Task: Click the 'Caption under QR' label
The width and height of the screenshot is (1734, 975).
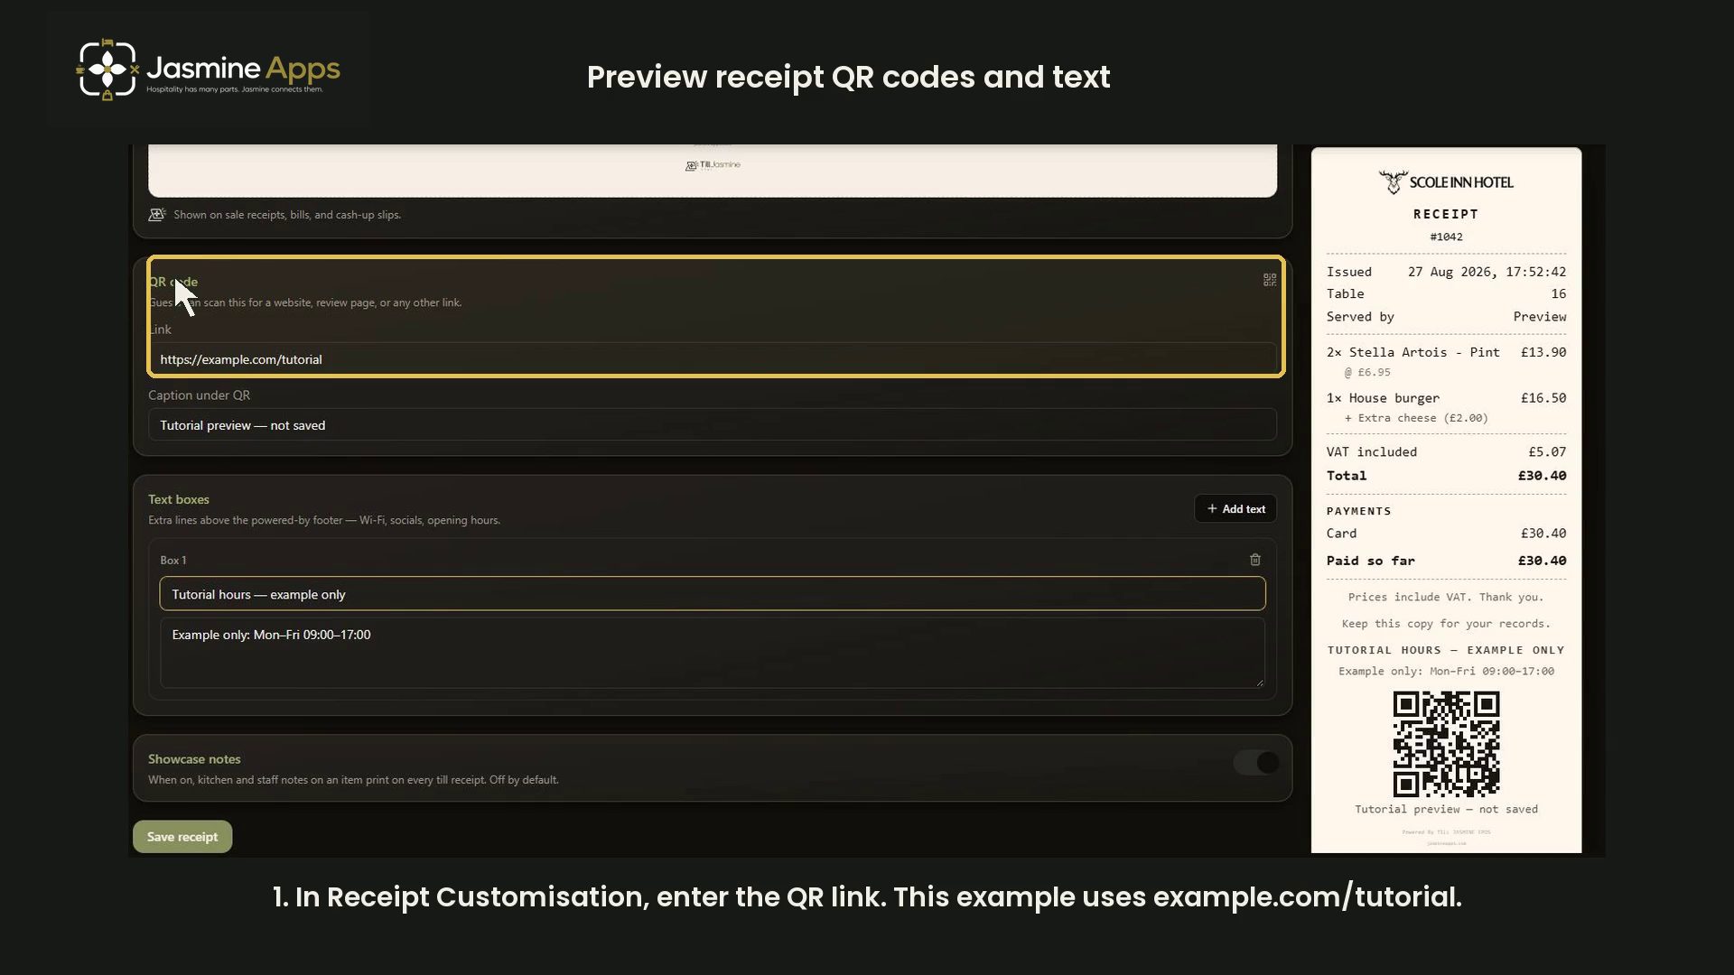Action: [199, 395]
